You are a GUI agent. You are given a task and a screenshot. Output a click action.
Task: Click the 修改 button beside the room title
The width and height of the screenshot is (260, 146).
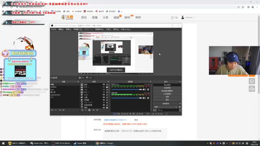point(136,120)
